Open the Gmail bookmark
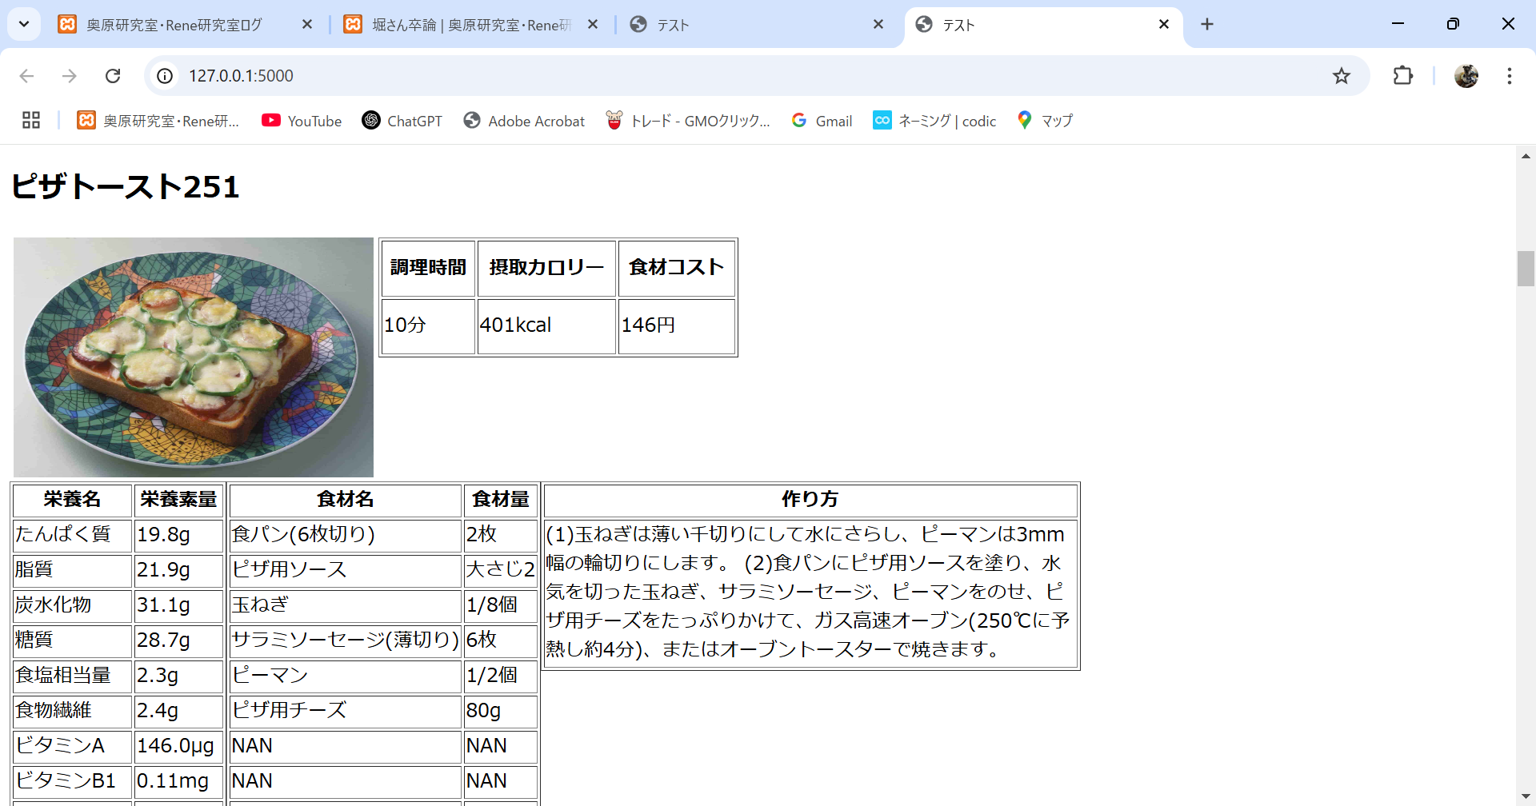 point(821,121)
